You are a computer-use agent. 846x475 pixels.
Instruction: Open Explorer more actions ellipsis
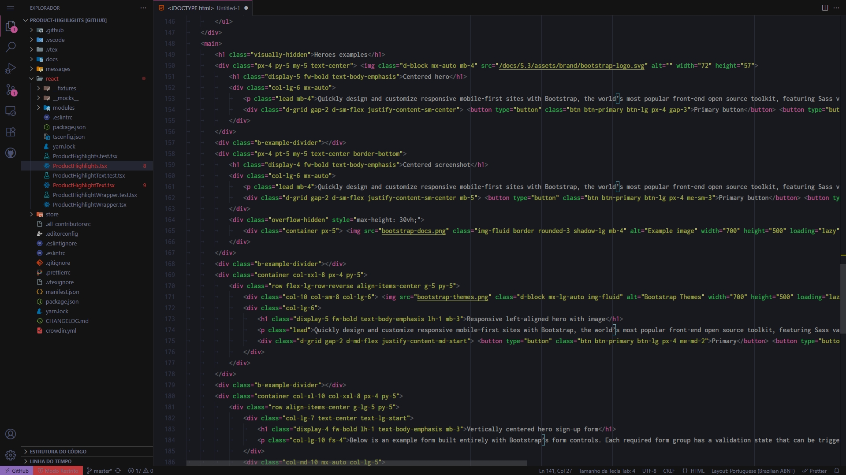pos(143,8)
